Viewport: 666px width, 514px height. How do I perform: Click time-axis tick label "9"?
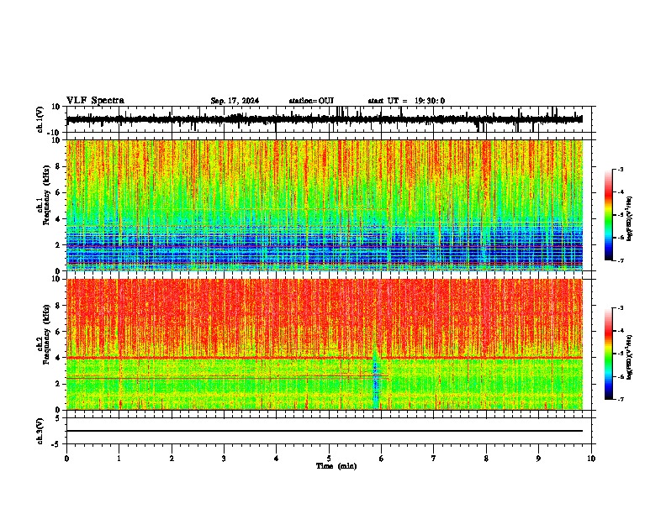coord(538,459)
